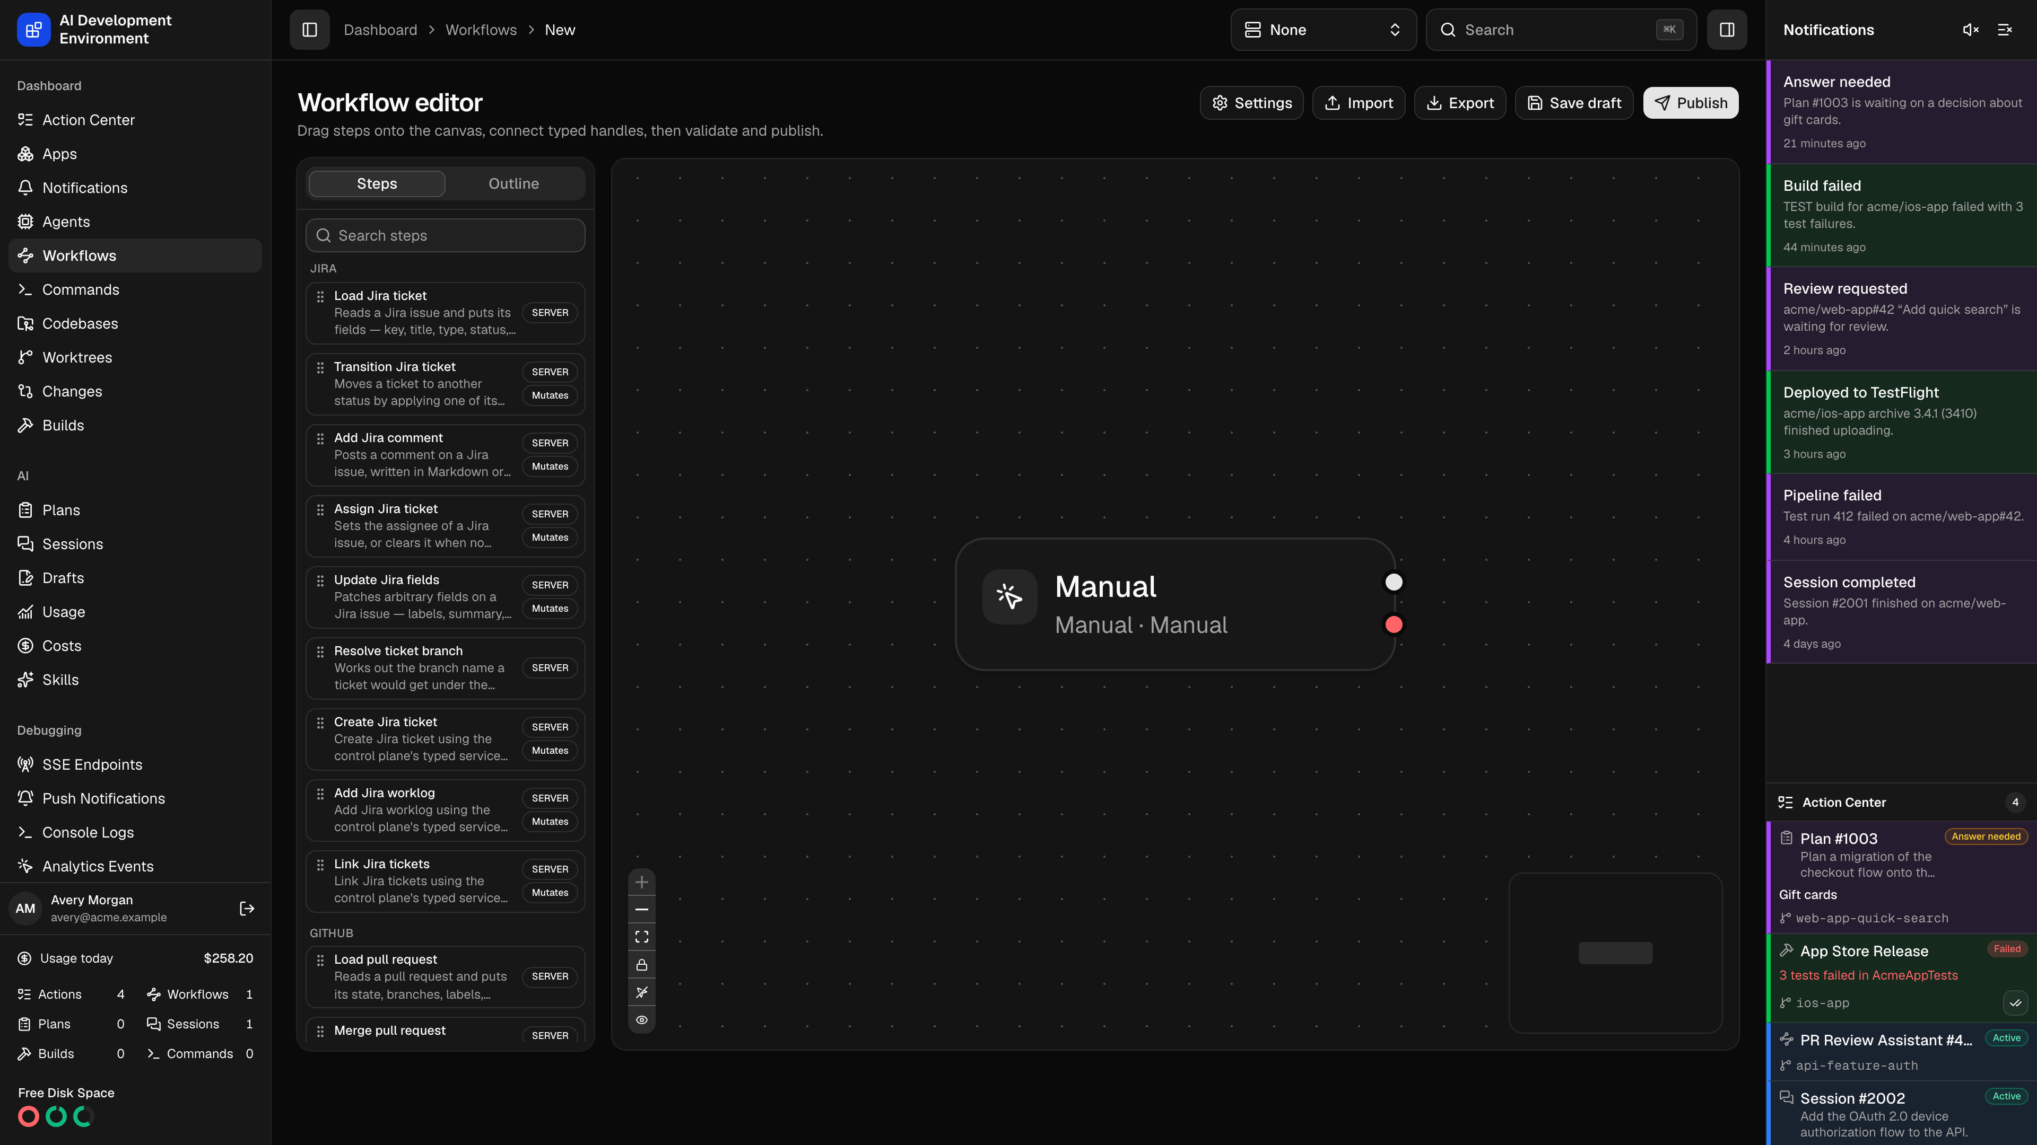2037x1145 pixels.
Task: Toggle the right panel icon
Action: pos(1727,30)
